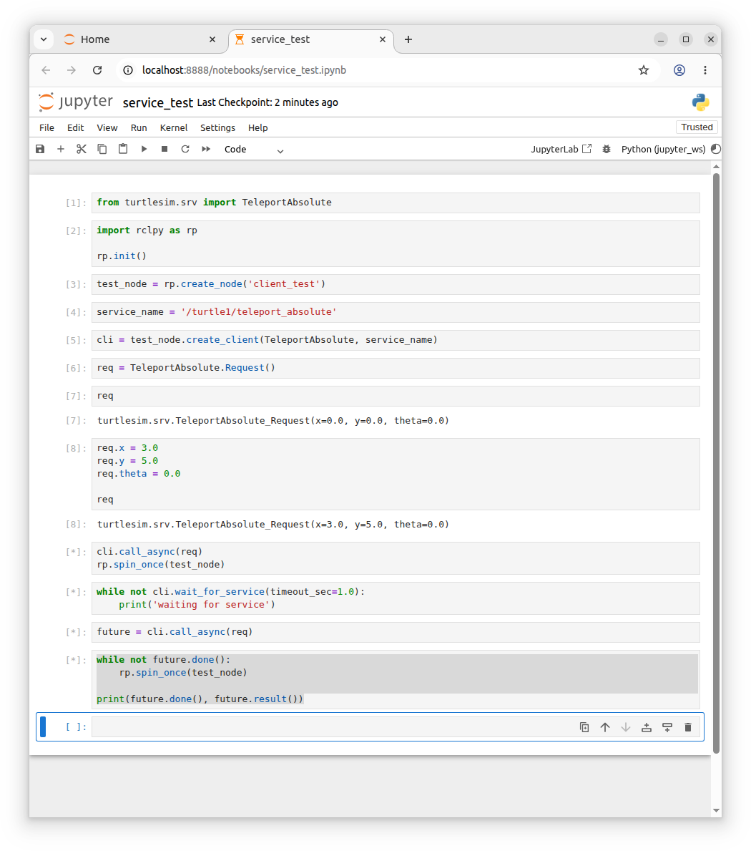The image size is (751, 851).
Task: View site information icon in address bar
Action: pos(128,70)
